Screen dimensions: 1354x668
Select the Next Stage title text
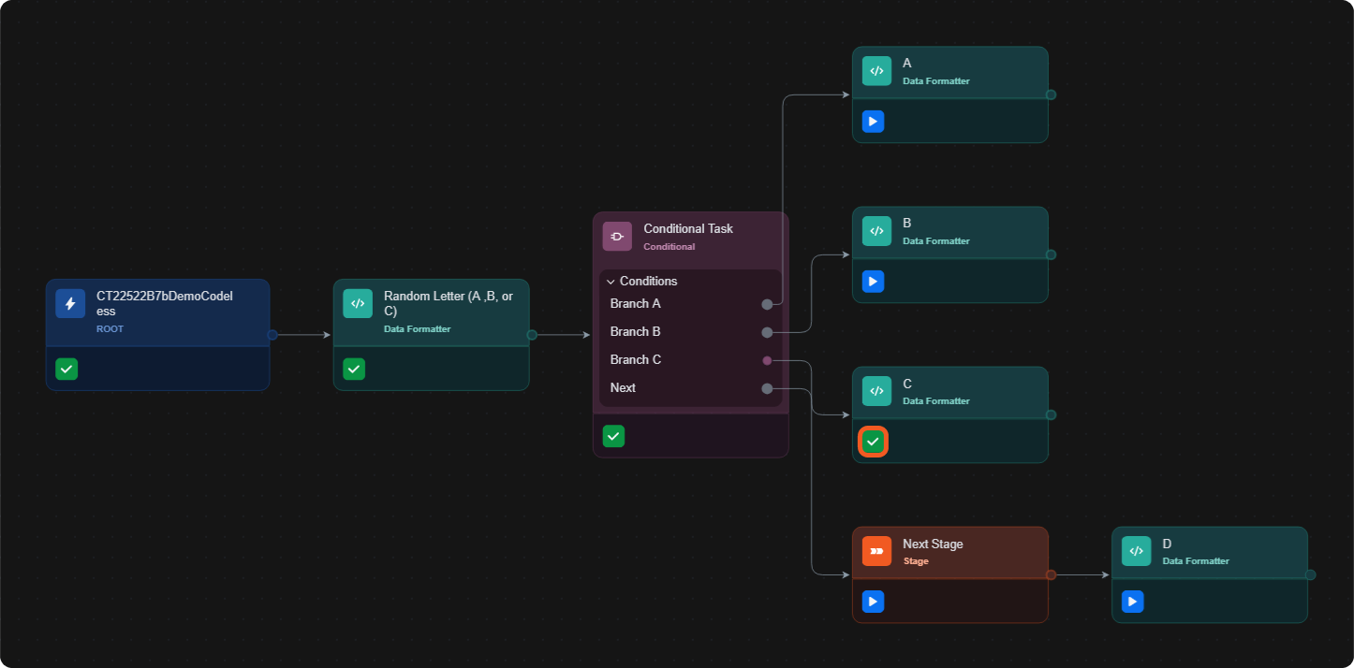pos(933,544)
